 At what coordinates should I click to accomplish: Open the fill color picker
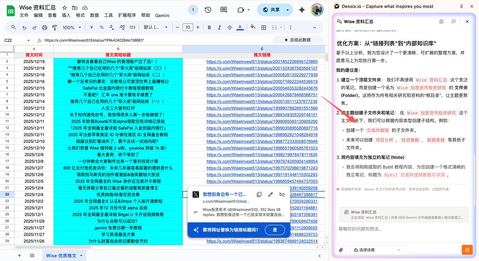coord(252,27)
